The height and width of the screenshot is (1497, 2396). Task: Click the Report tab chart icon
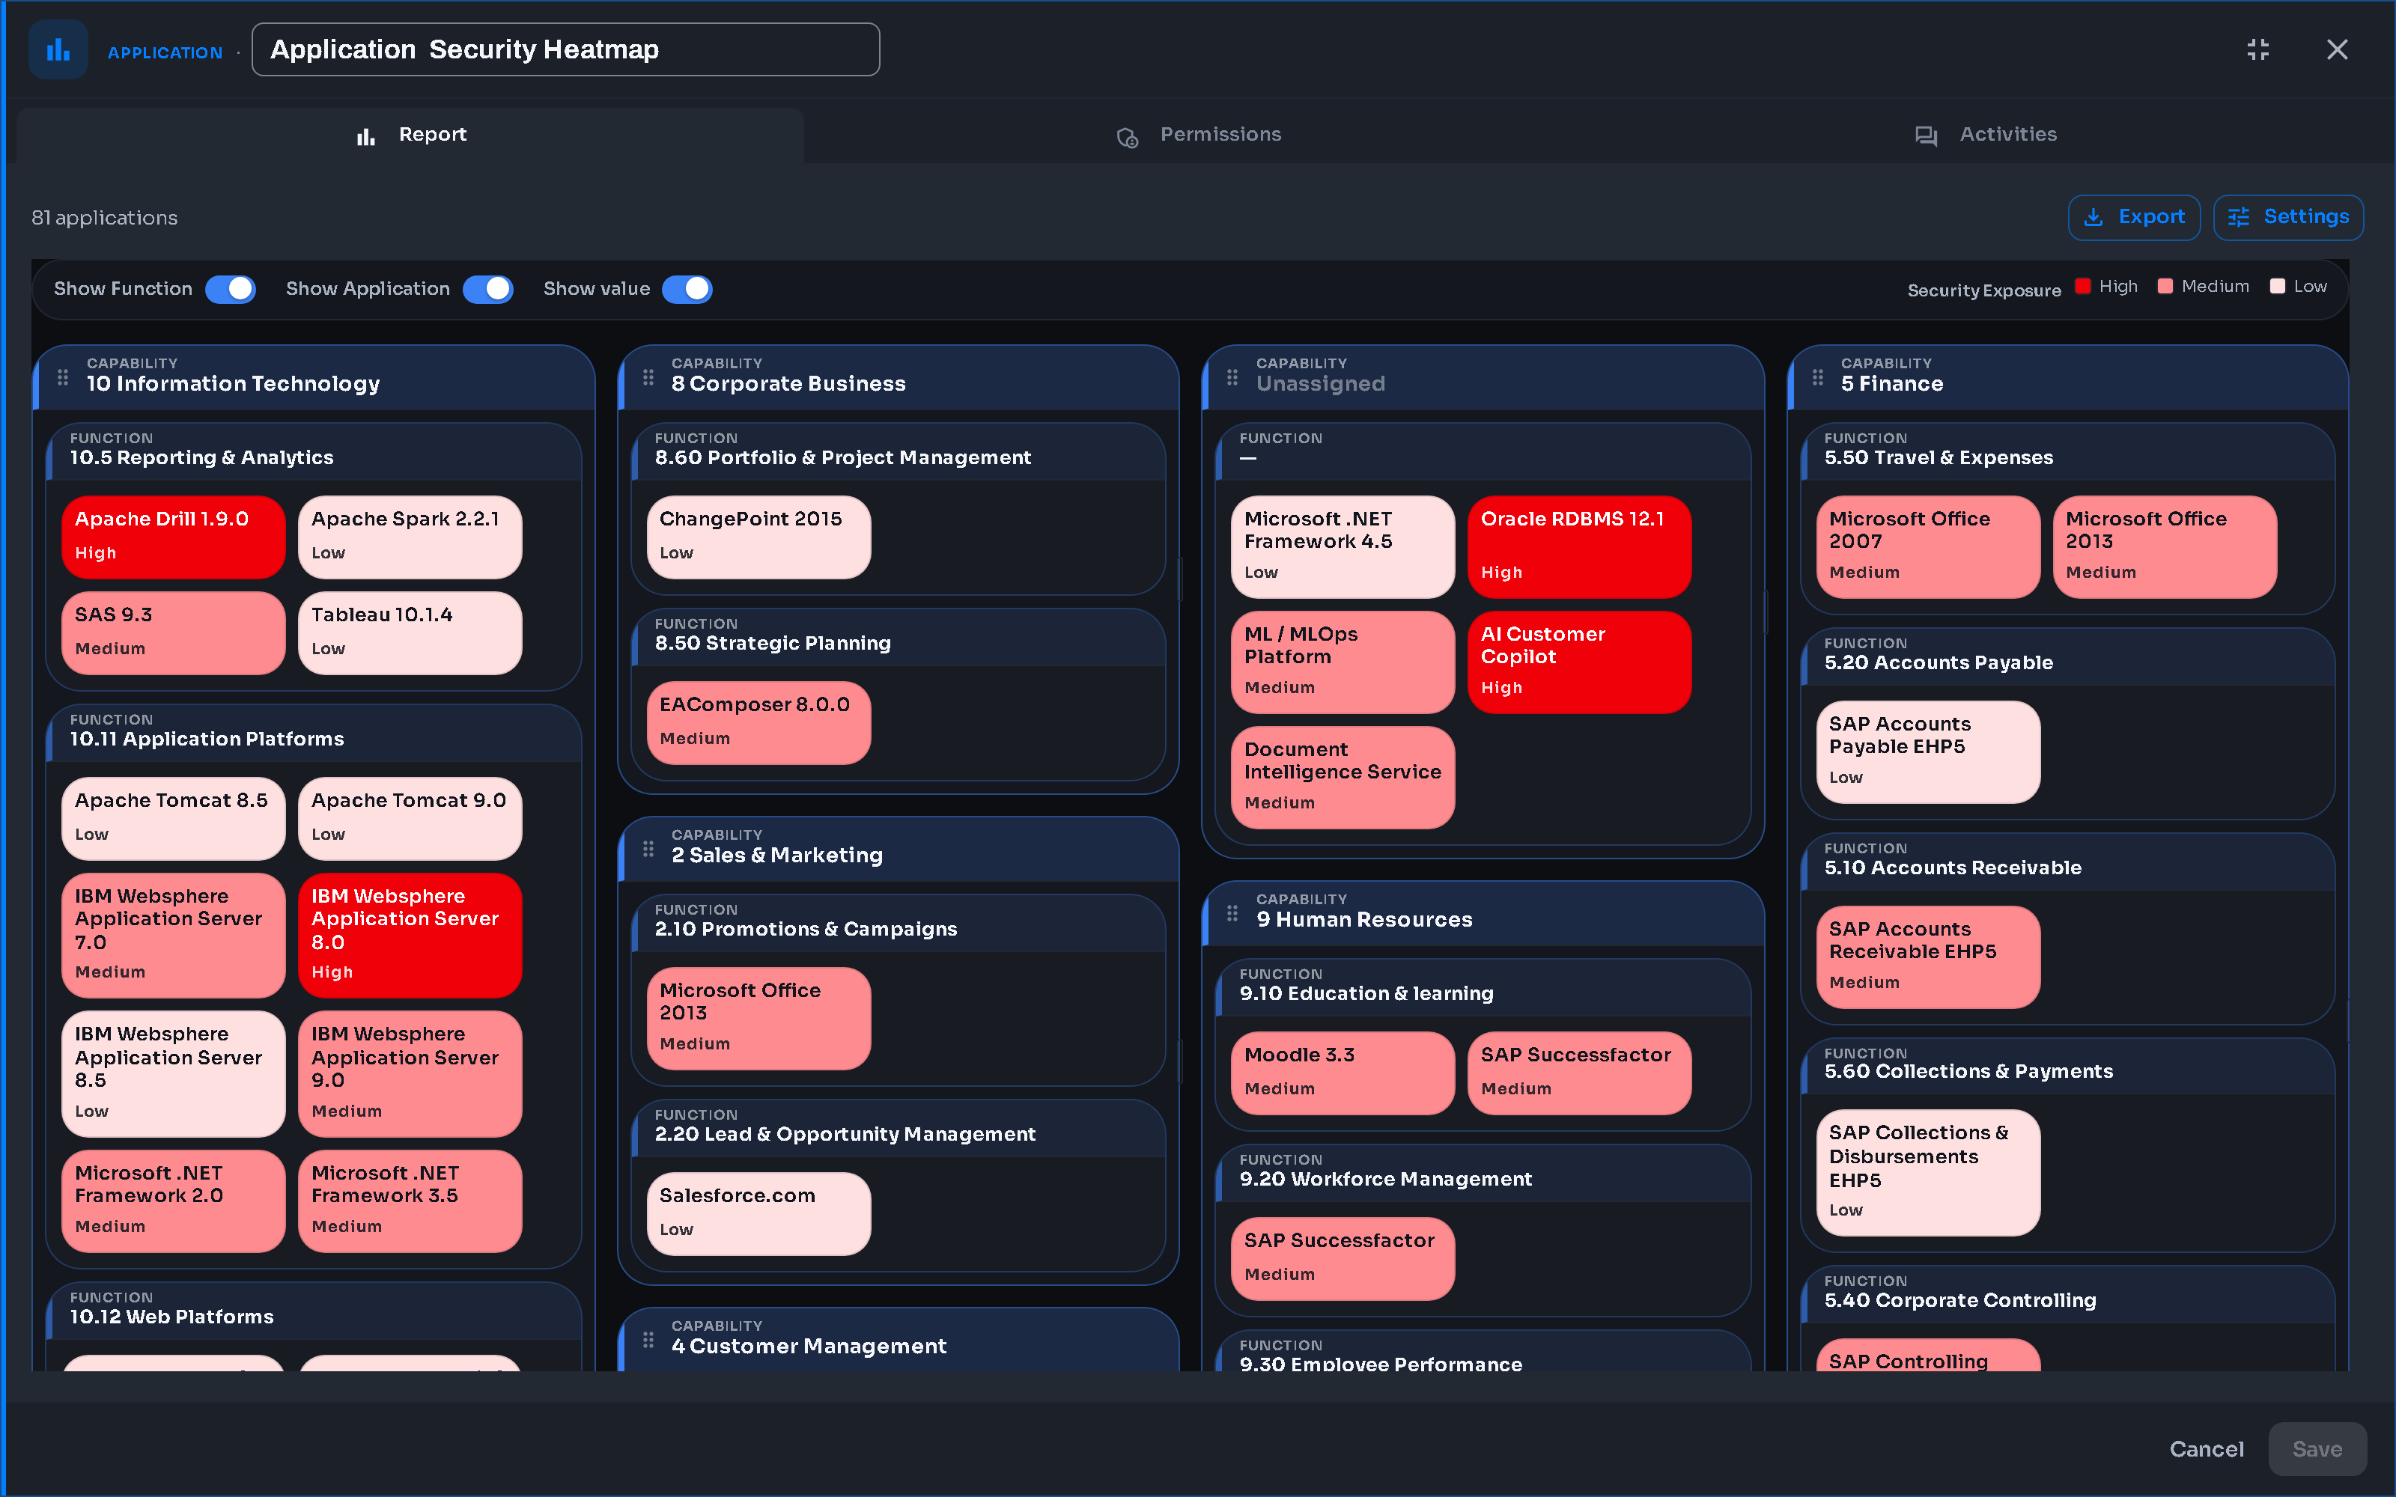coord(366,137)
